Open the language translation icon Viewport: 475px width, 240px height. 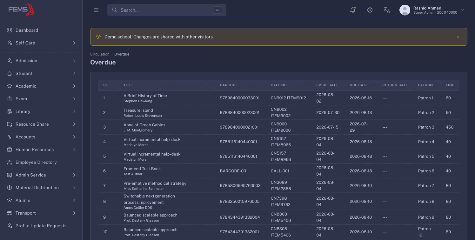click(x=387, y=10)
